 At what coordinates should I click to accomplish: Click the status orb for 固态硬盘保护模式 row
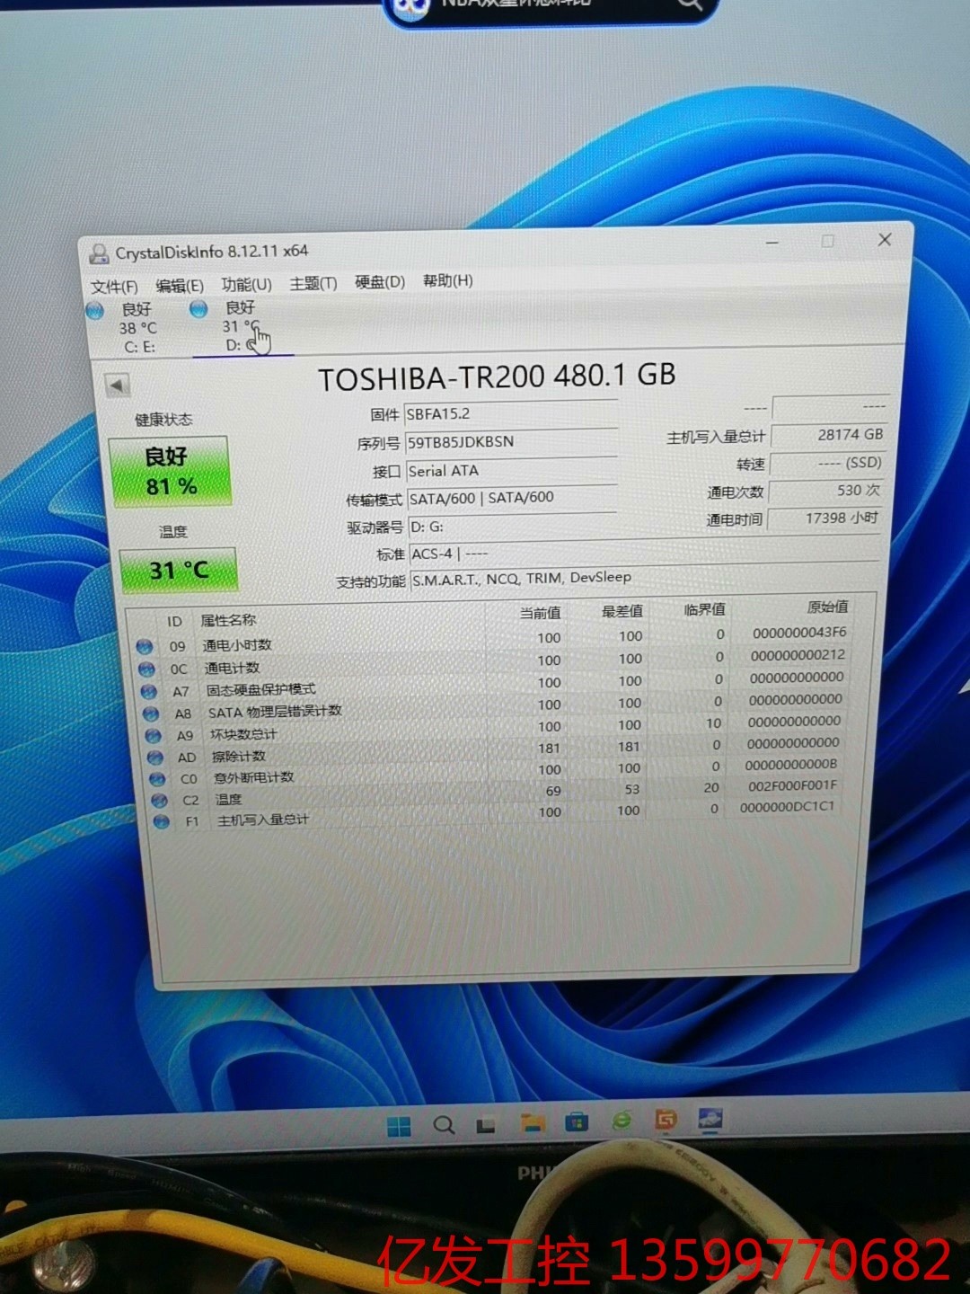[x=149, y=691]
